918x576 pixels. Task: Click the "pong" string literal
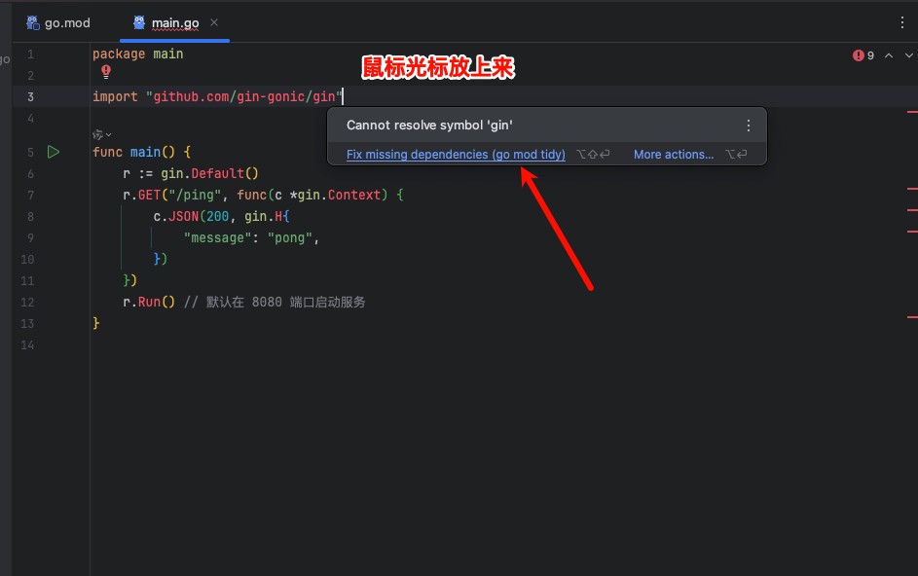point(289,238)
